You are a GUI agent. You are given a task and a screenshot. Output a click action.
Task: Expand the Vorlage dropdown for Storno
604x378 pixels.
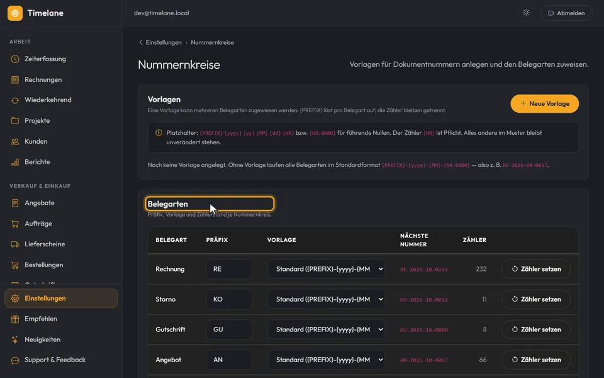(x=327, y=299)
